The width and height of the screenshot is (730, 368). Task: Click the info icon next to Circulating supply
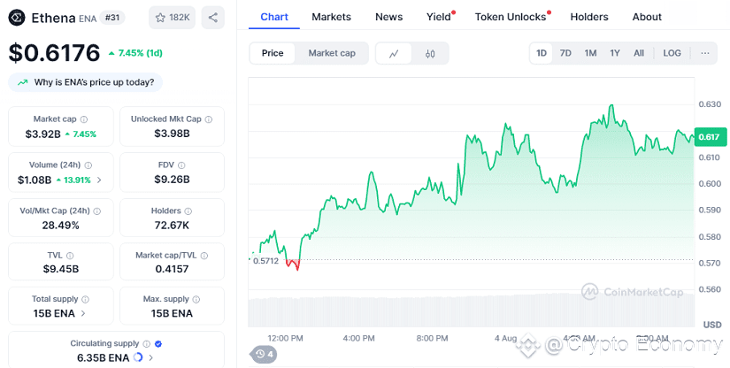[x=146, y=344]
